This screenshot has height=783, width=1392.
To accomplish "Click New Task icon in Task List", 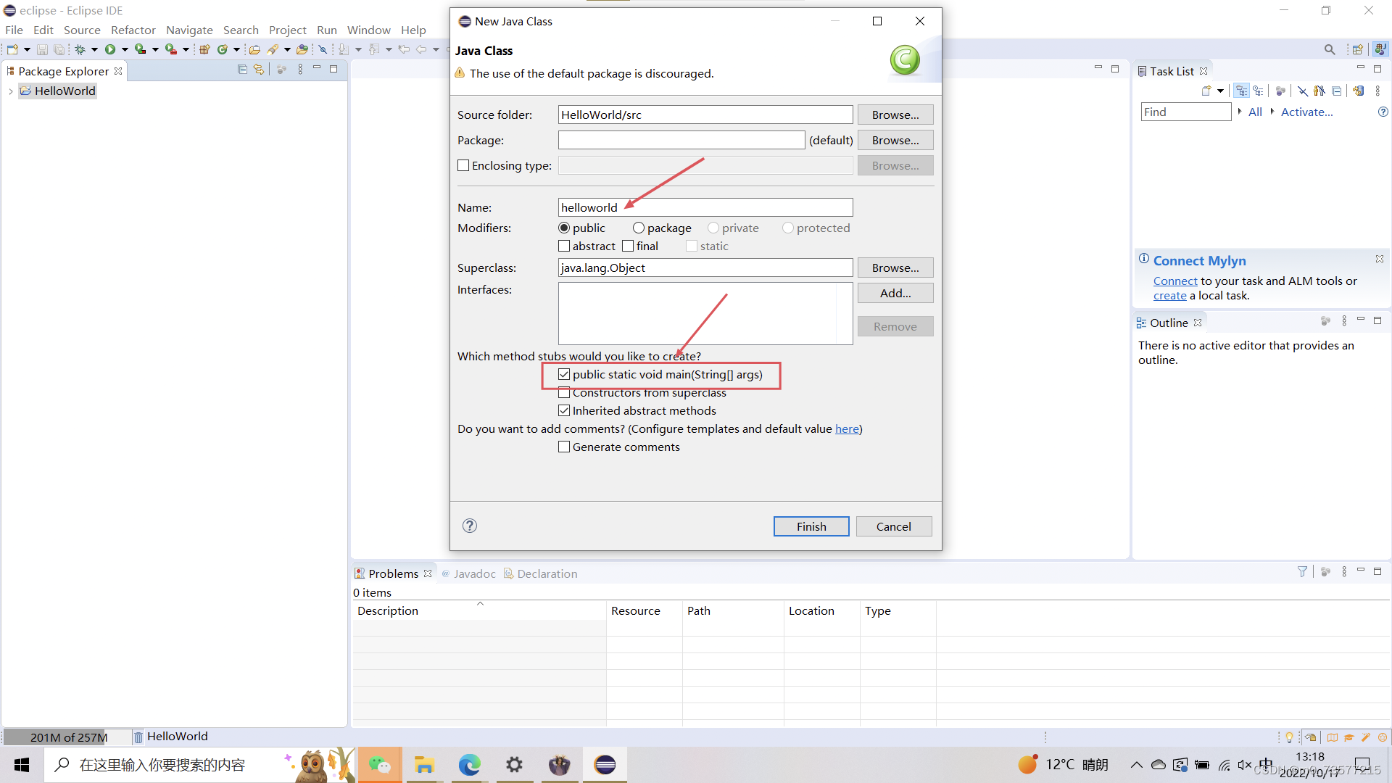I will 1206,91.
